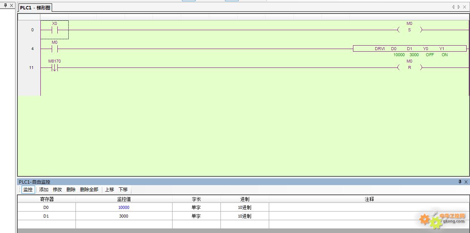The image size is (470, 233).
Task: Click 下移 to move the row down
Action: 123,190
